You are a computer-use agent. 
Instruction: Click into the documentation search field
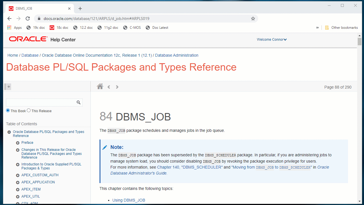point(41,102)
